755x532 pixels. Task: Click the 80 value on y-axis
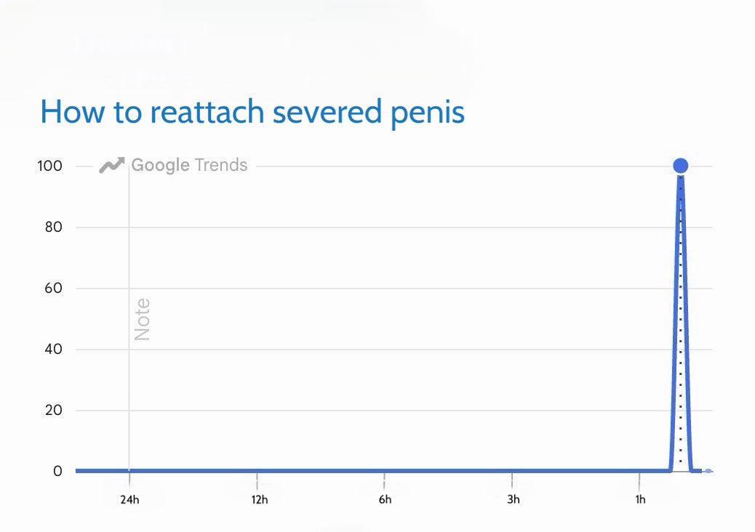53,227
